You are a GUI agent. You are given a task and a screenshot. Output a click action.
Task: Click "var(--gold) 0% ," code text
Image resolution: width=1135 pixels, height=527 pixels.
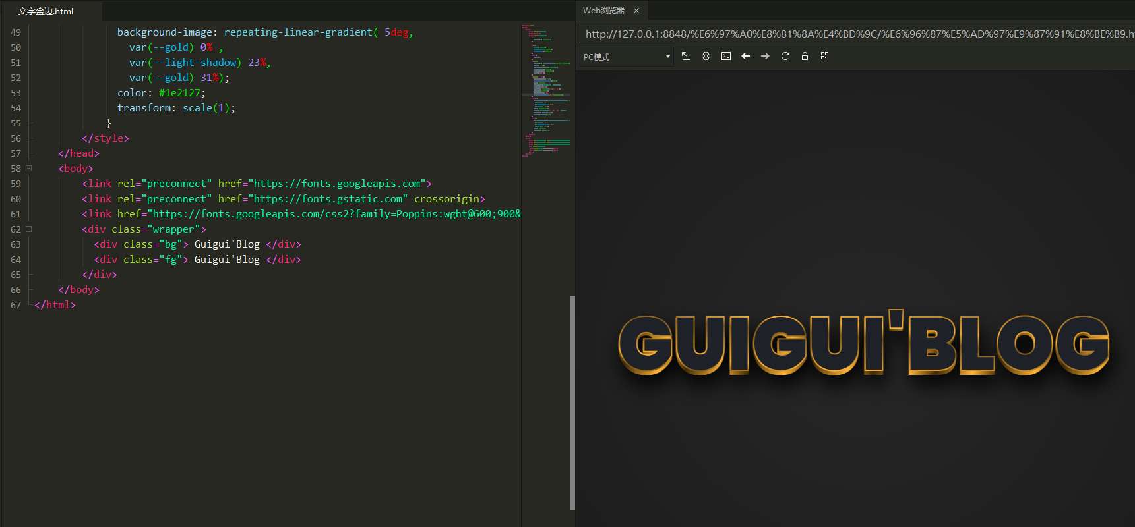click(176, 47)
